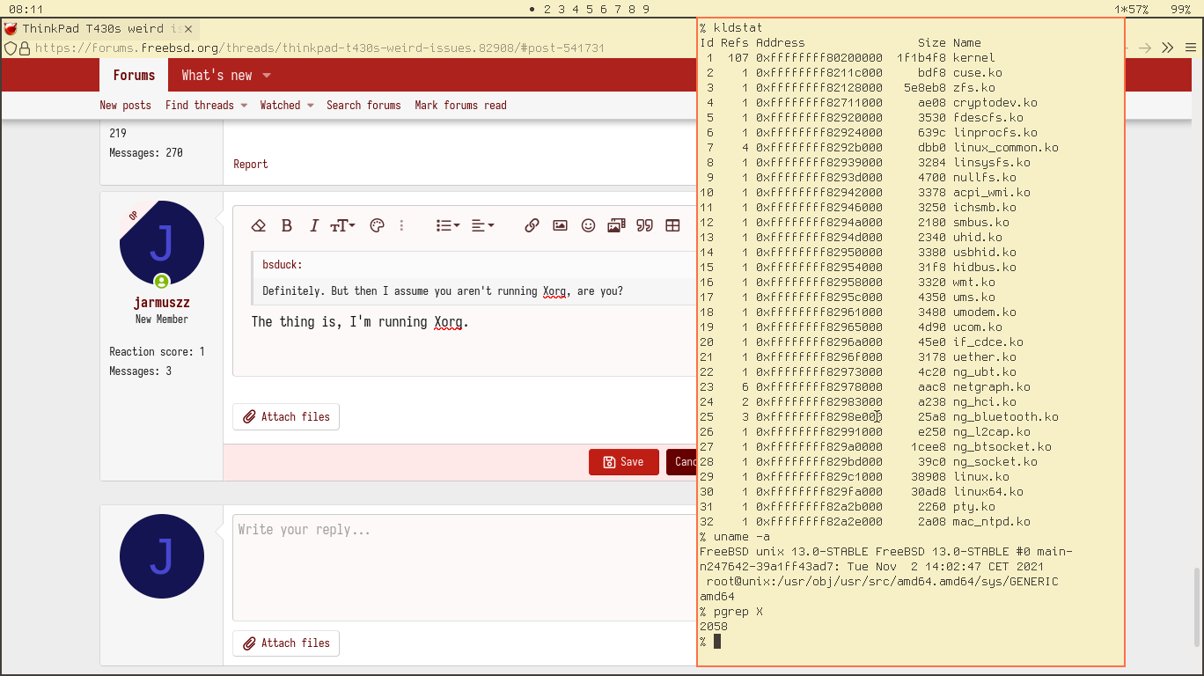The width and height of the screenshot is (1204, 676).
Task: Switch to workspace 2 in the top bar
Action: pyautogui.click(x=547, y=9)
